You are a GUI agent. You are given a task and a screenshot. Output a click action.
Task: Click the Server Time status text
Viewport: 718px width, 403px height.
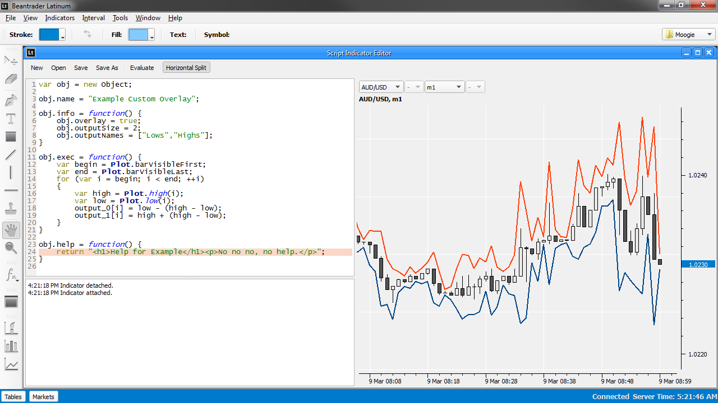click(x=674, y=396)
